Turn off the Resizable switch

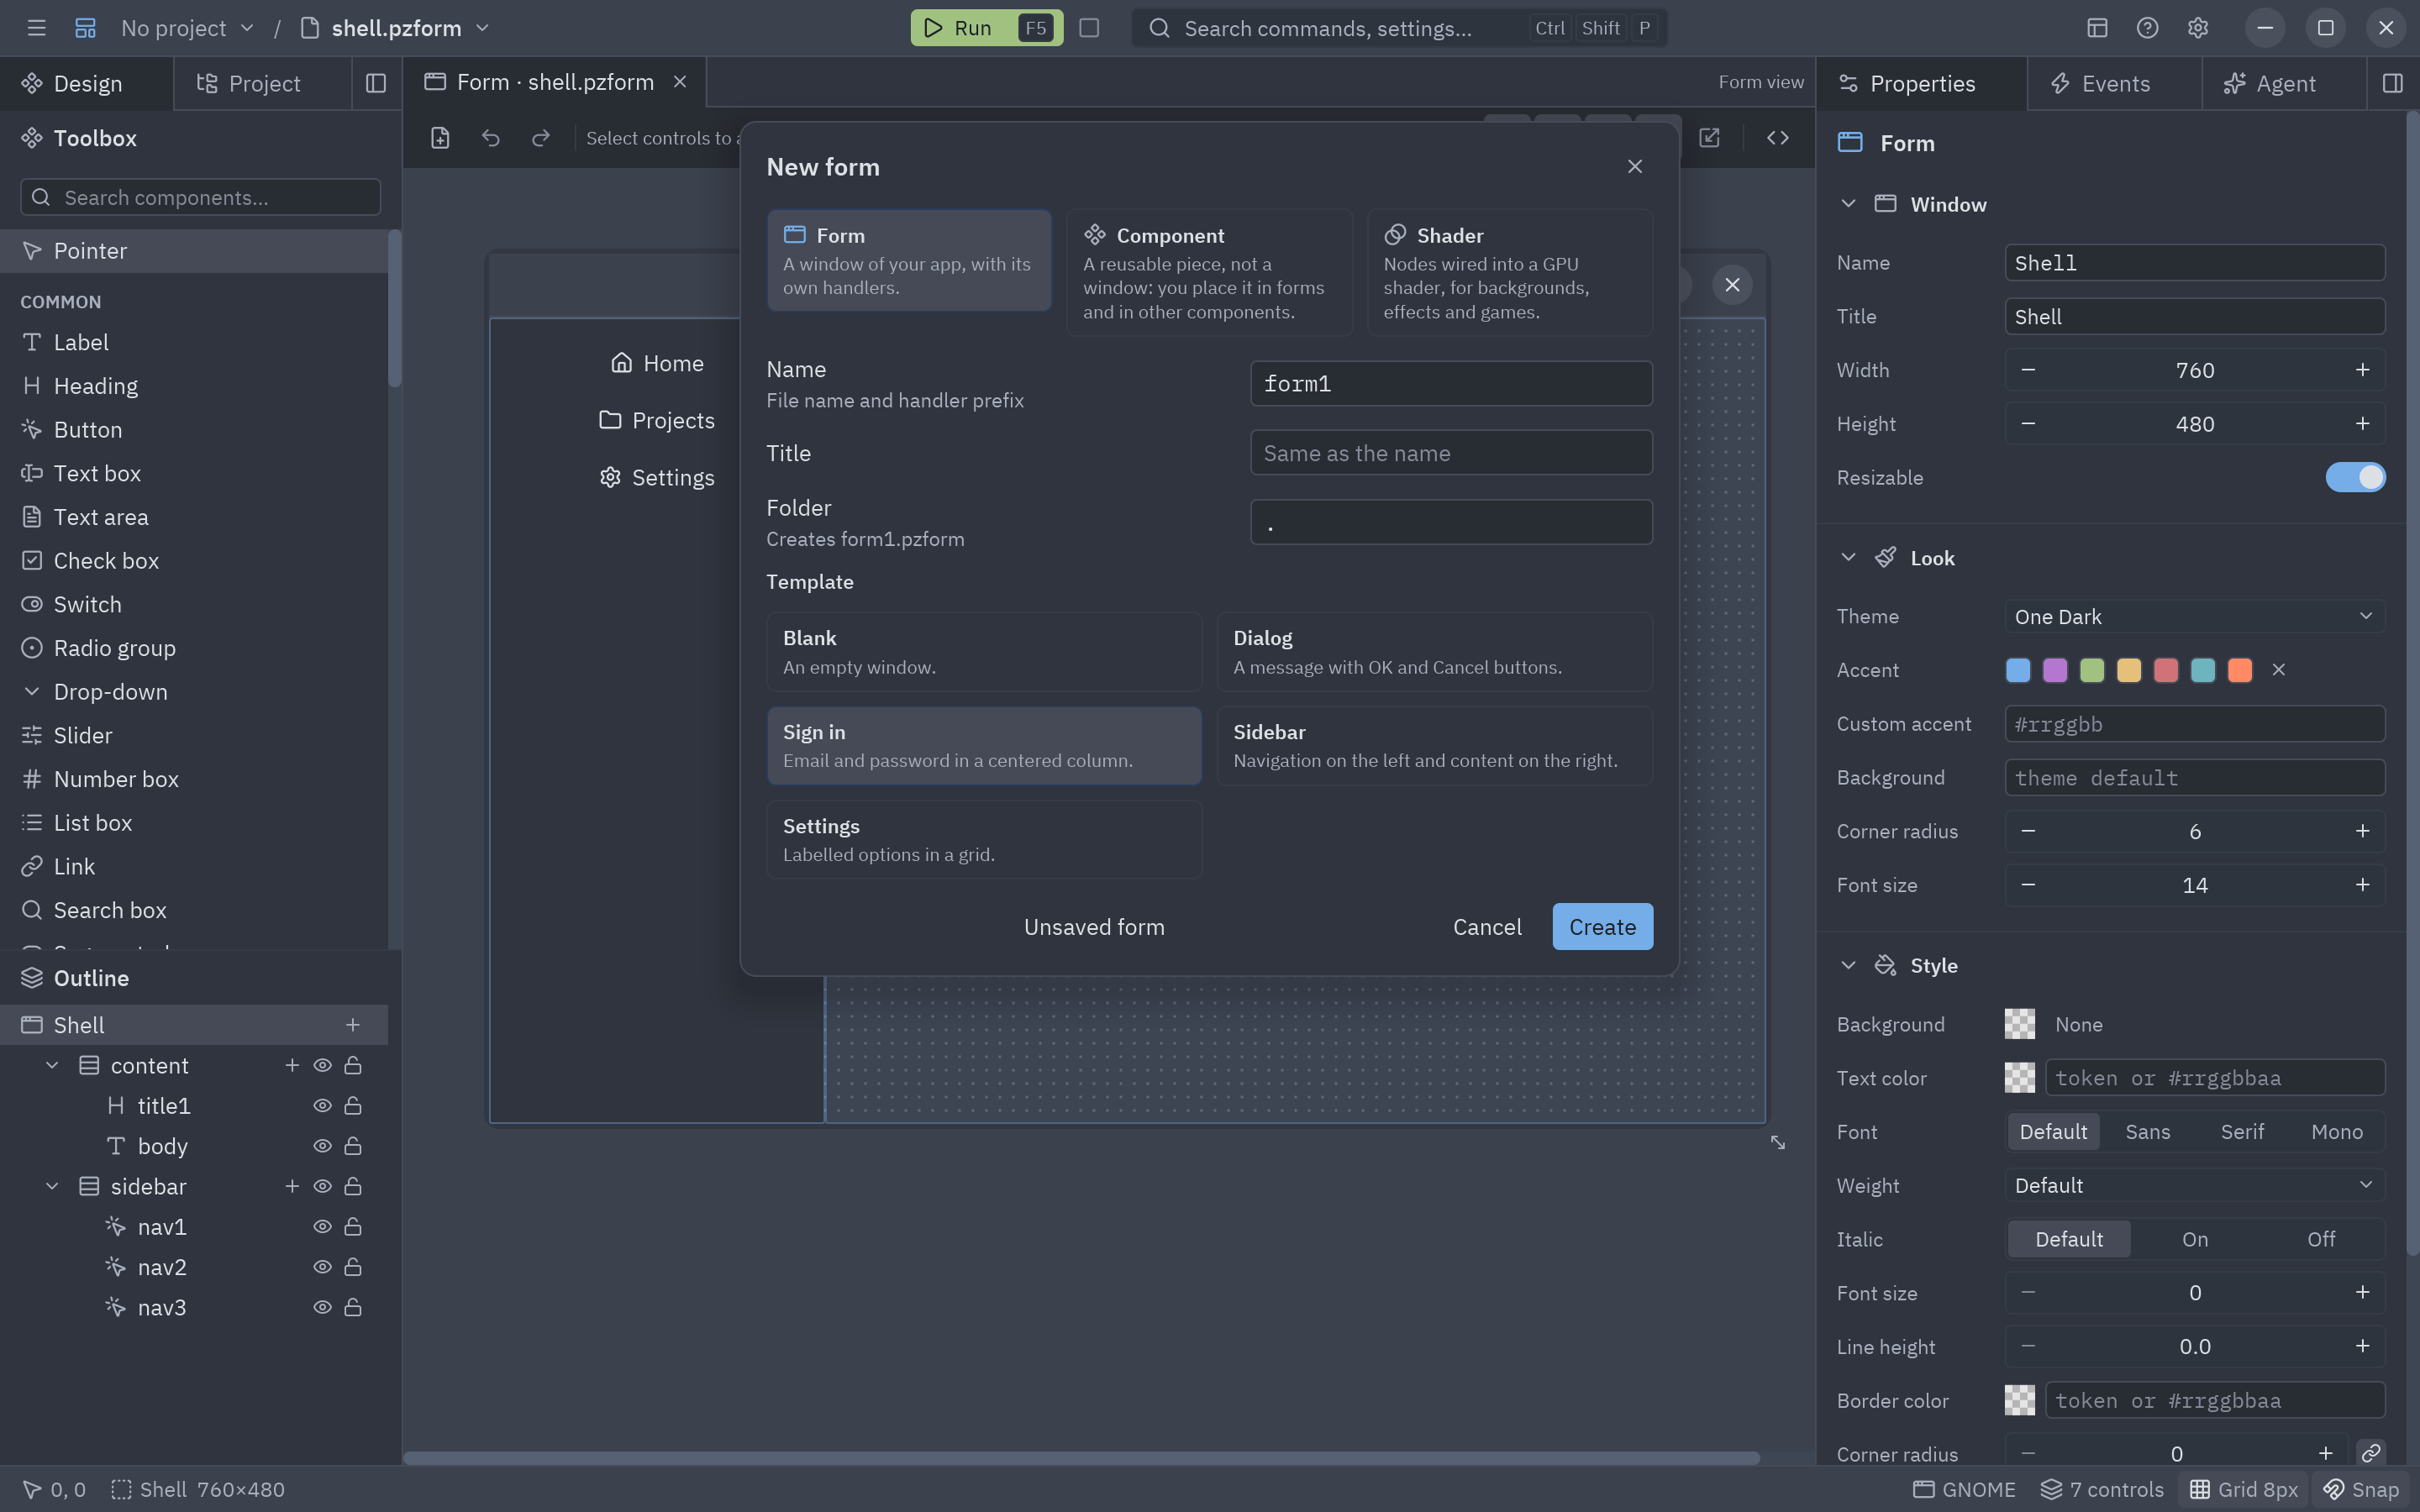2355,477
